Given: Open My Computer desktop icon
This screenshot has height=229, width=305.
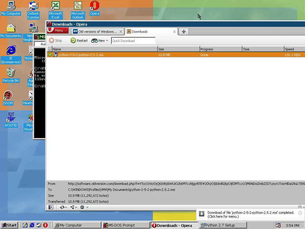Looking at the screenshot, I should pos(11,8).
